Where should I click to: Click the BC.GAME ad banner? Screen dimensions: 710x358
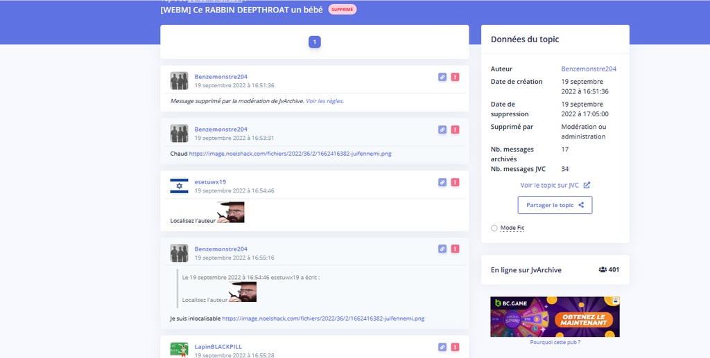pos(555,317)
